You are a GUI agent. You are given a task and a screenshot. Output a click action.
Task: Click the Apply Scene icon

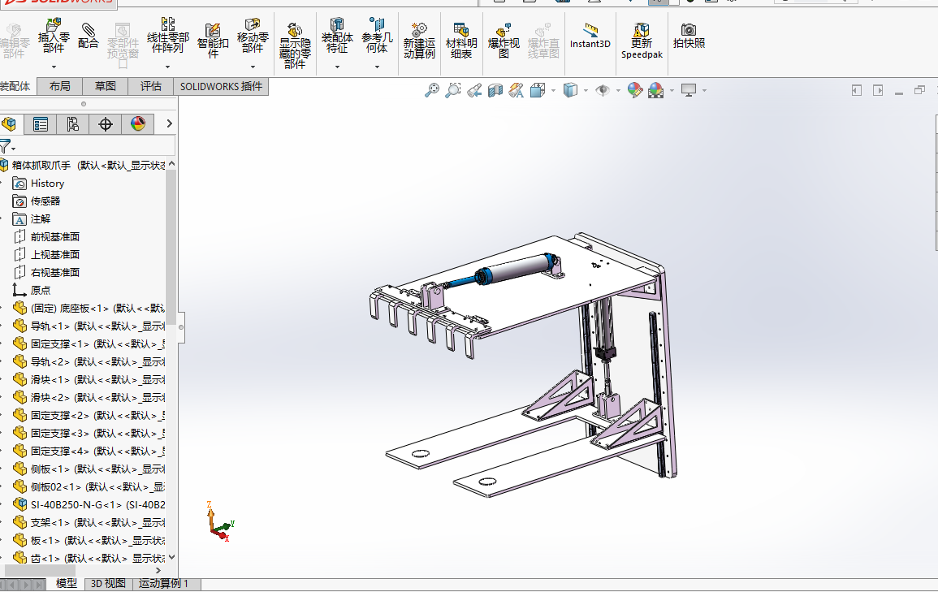[x=655, y=90]
